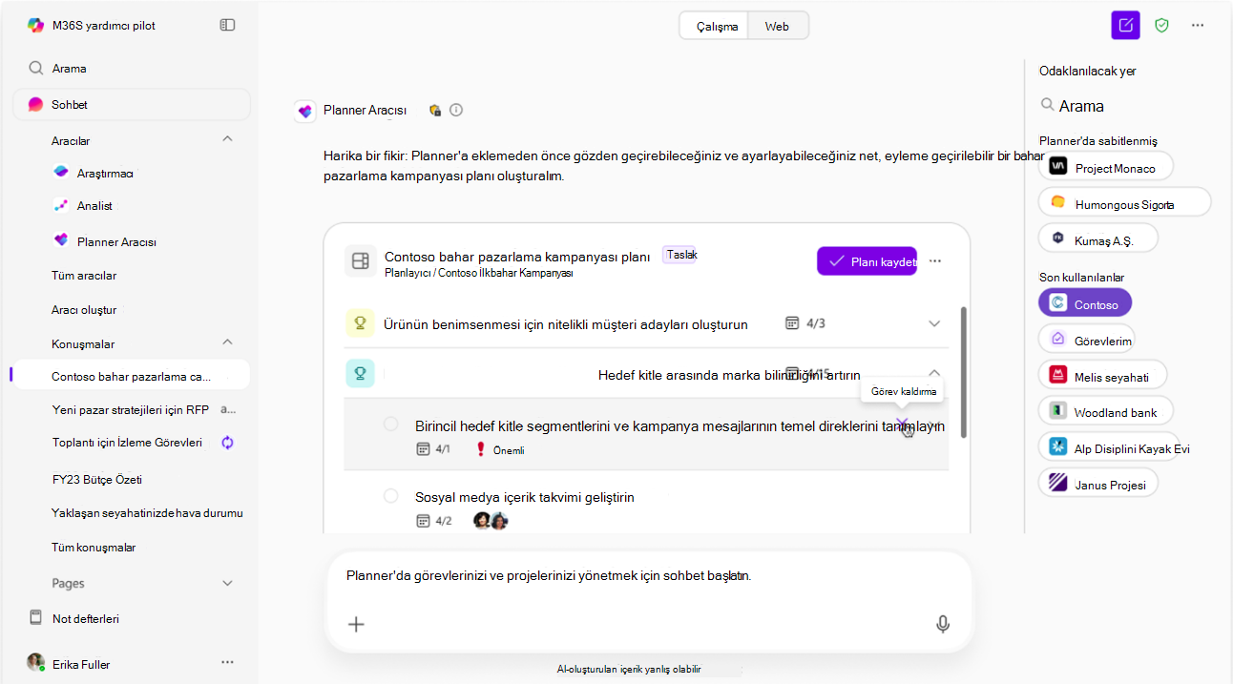Screen dimensions: 1233x684
Task: Switch to the Web tab
Action: point(777,26)
